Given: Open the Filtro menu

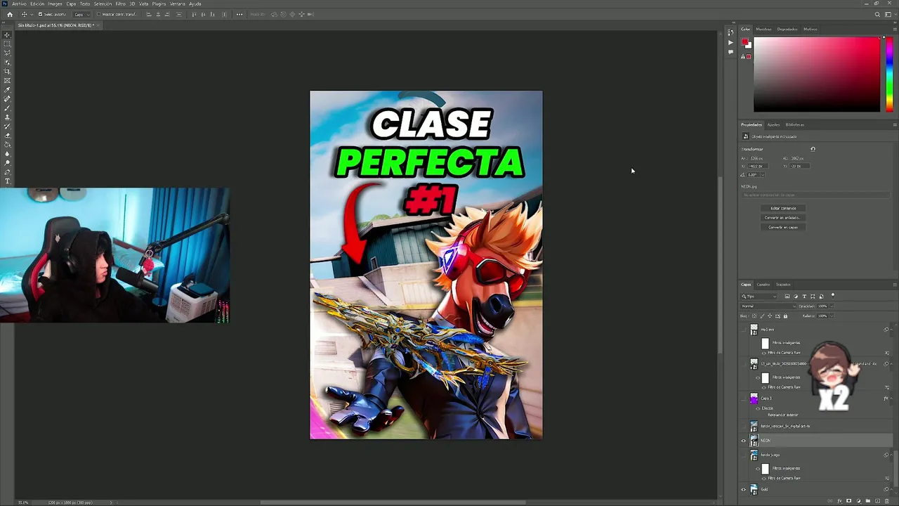Looking at the screenshot, I should (121, 4).
